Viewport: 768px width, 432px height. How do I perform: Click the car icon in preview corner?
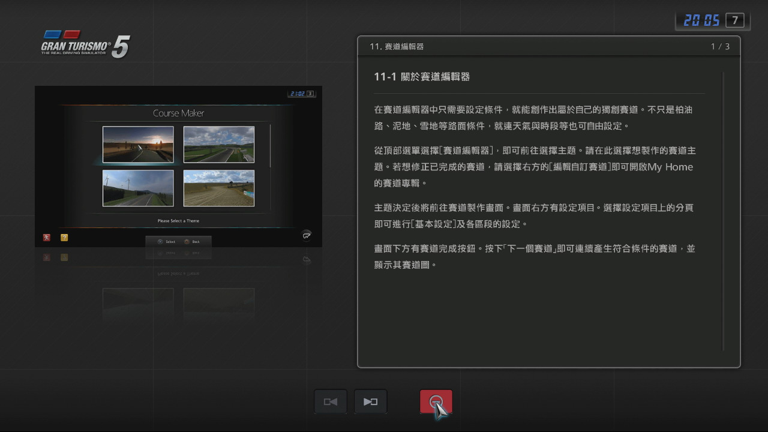(x=307, y=235)
